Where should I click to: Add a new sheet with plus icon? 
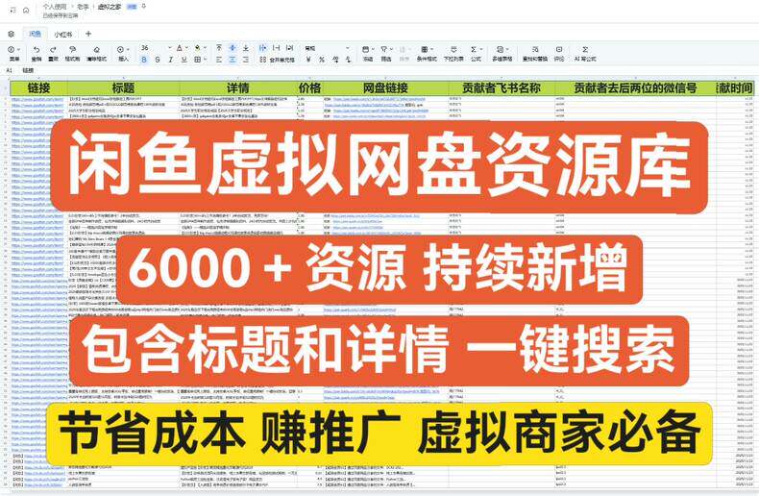click(88, 34)
